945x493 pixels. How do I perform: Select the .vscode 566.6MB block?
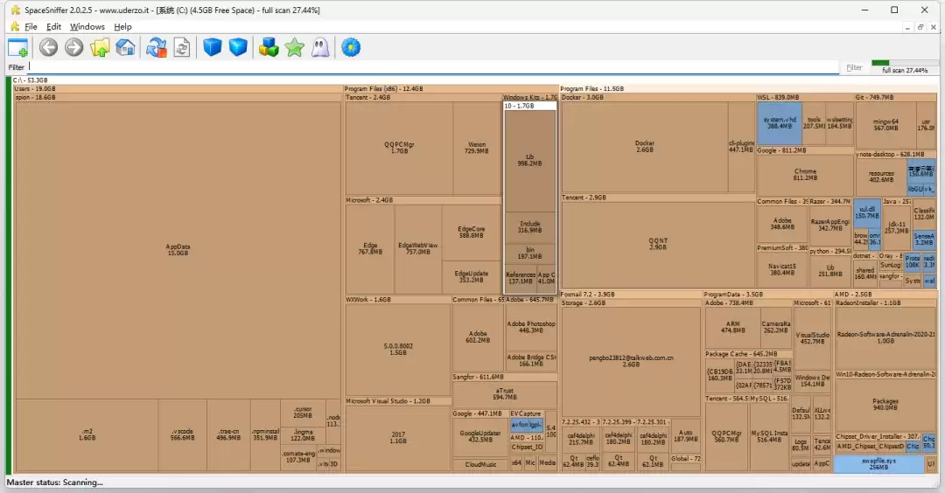182,434
